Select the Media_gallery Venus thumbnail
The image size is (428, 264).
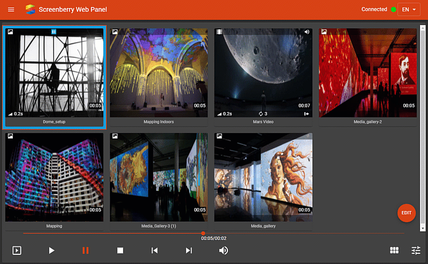[263, 177]
